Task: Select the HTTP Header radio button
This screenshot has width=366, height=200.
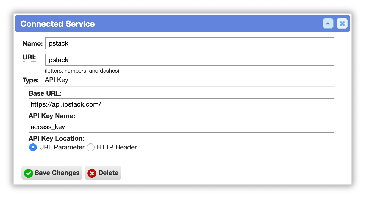Action: click(x=91, y=148)
